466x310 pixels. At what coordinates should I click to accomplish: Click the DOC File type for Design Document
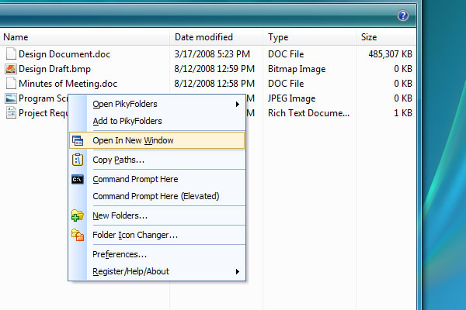click(286, 54)
